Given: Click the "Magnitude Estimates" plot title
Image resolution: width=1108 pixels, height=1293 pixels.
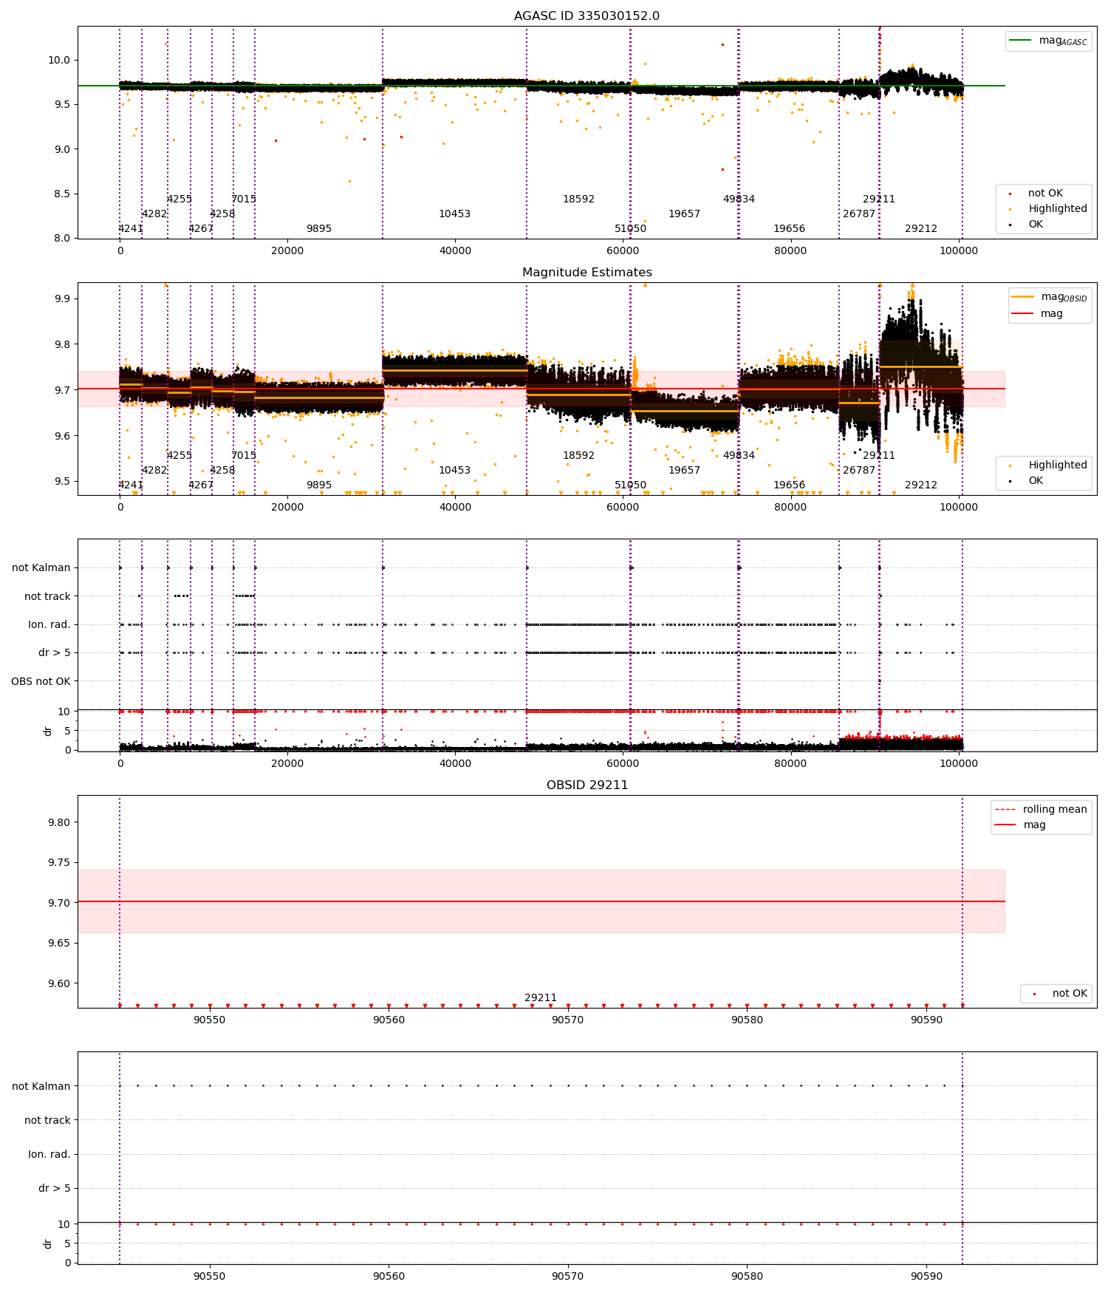Looking at the screenshot, I should click(x=587, y=273).
